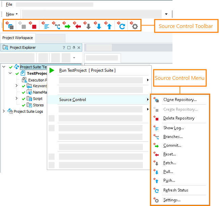219x206 pixels.
Task: Run TestProject from context menu
Action: (87, 70)
